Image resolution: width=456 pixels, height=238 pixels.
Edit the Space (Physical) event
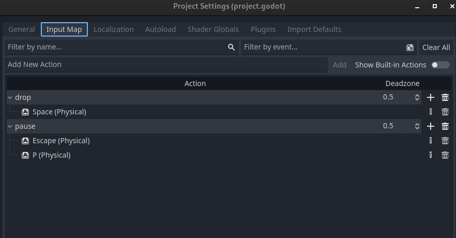[x=430, y=112]
